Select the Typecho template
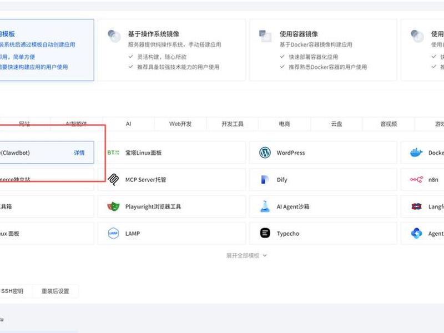 [x=323, y=233]
